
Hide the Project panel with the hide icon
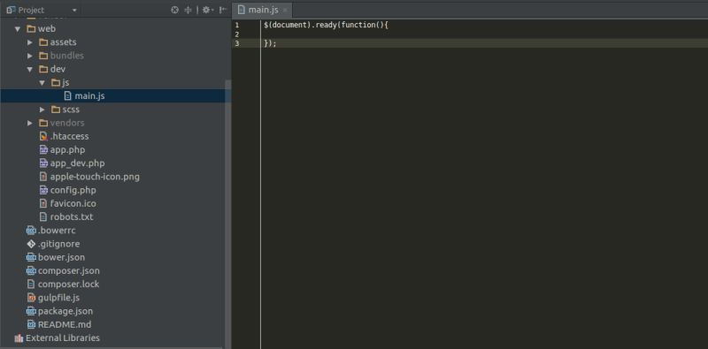(x=223, y=10)
